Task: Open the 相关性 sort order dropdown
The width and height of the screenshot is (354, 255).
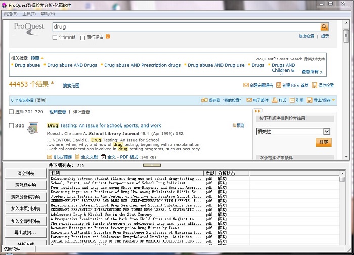Action: coord(327,131)
